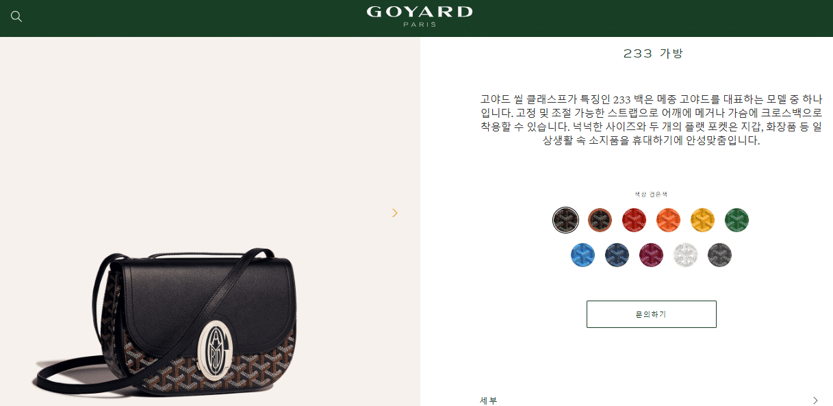Show next product image with orange arrow
Screen dimensions: 833x406
[394, 213]
